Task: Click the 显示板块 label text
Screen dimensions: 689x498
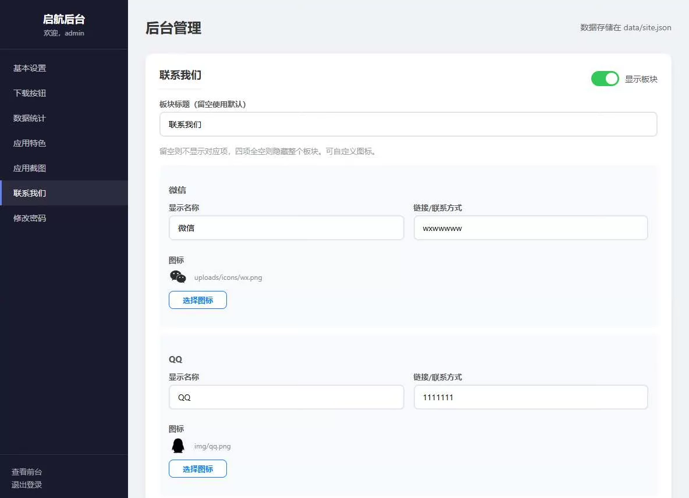Action: [641, 79]
